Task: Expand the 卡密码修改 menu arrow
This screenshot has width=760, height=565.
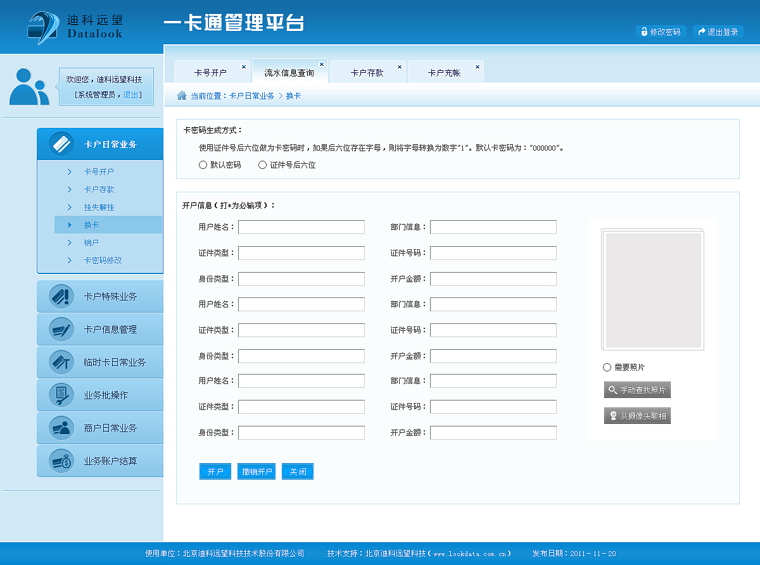Action: click(x=70, y=260)
